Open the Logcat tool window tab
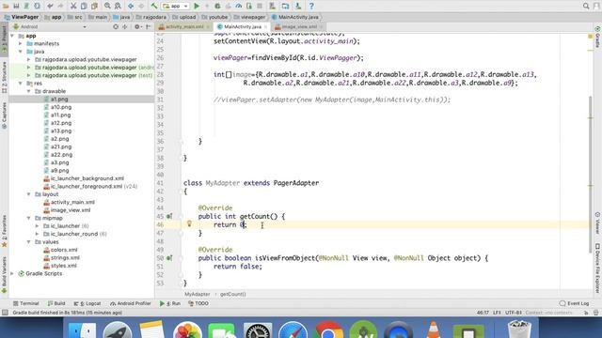The image size is (602, 338). (87, 303)
